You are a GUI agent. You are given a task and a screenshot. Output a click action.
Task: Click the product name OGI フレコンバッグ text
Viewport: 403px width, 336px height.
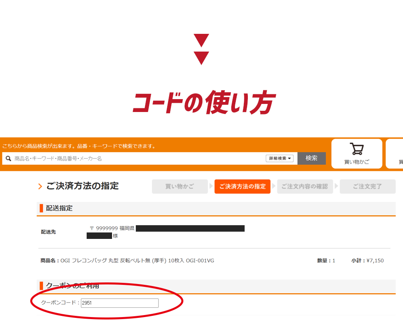tap(137, 261)
